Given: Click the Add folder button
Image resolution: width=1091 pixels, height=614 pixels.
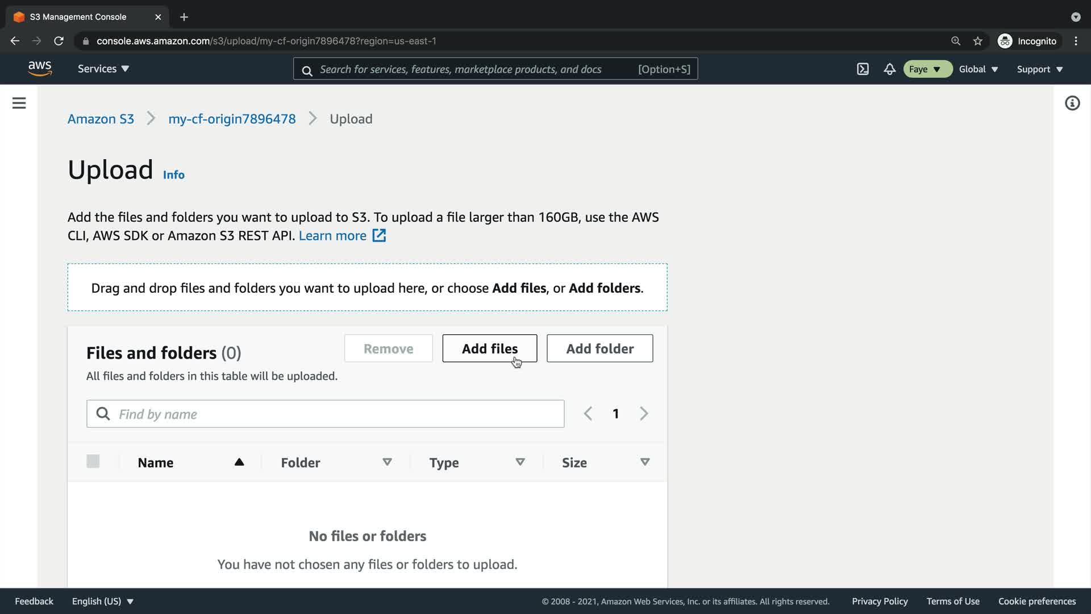Looking at the screenshot, I should [599, 349].
